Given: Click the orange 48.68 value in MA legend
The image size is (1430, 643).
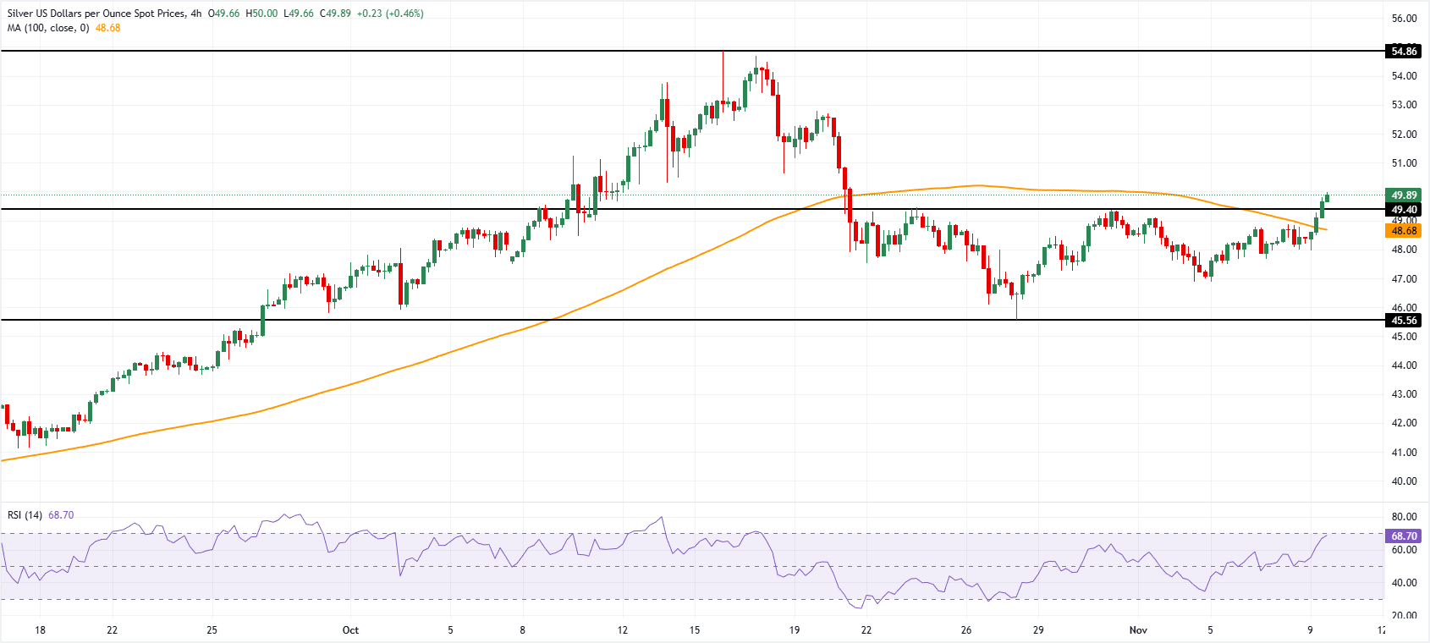Looking at the screenshot, I should click(108, 28).
